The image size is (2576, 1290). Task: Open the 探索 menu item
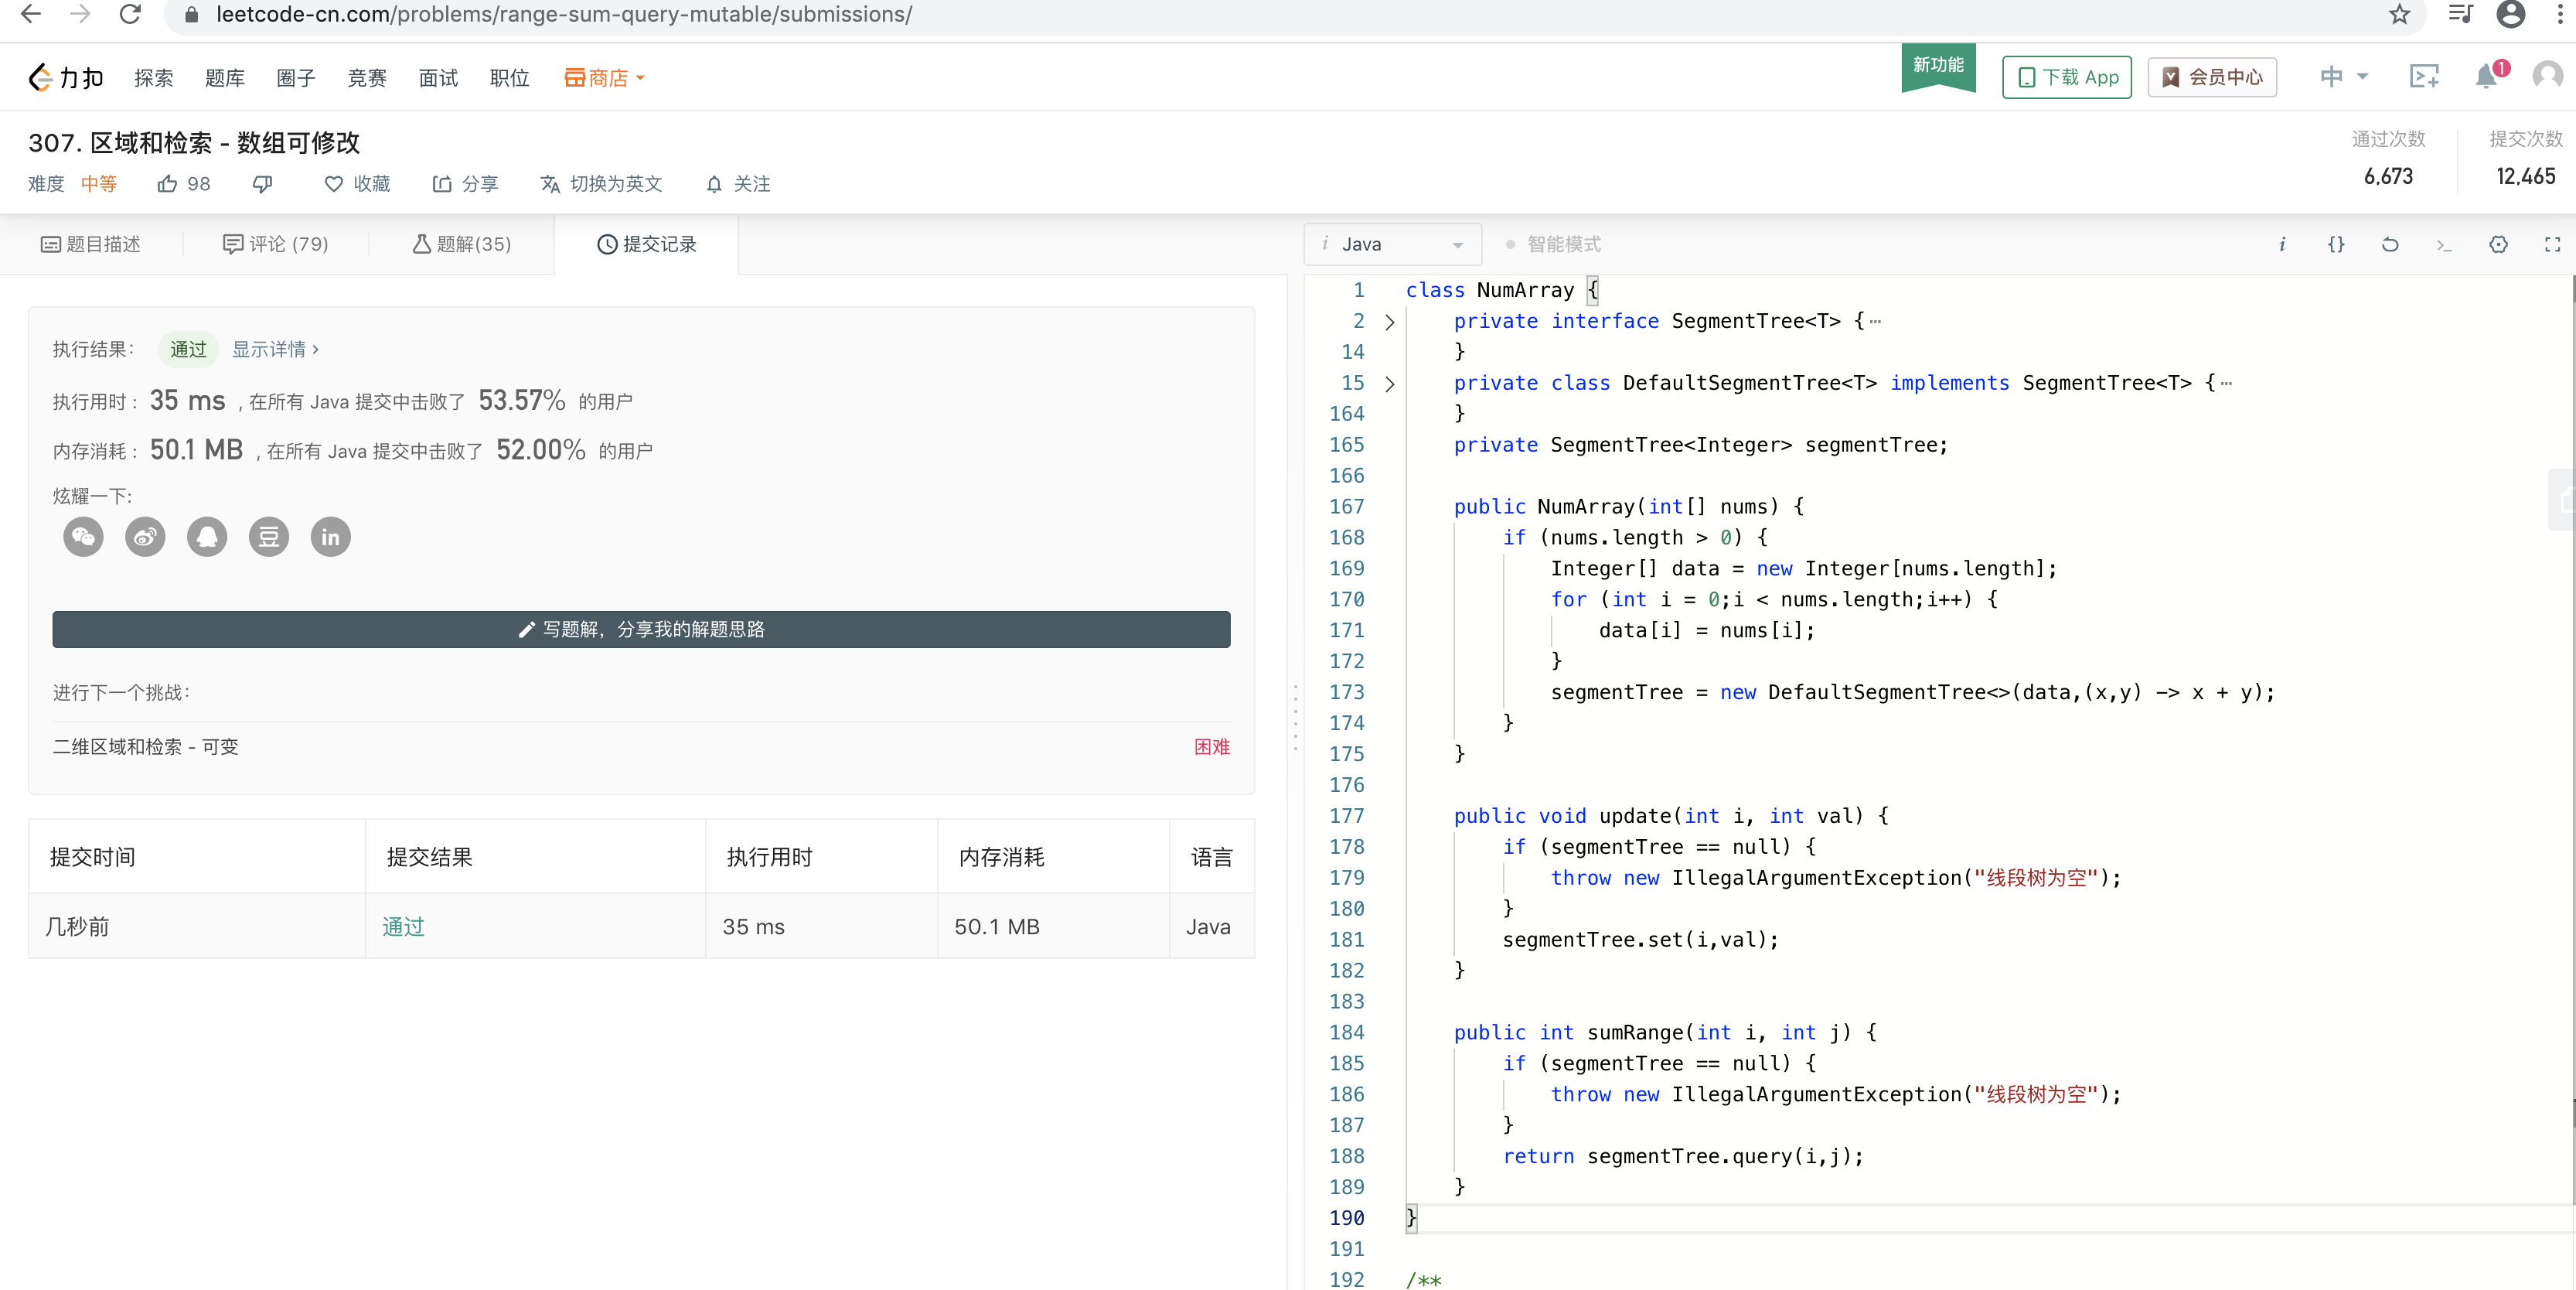153,78
